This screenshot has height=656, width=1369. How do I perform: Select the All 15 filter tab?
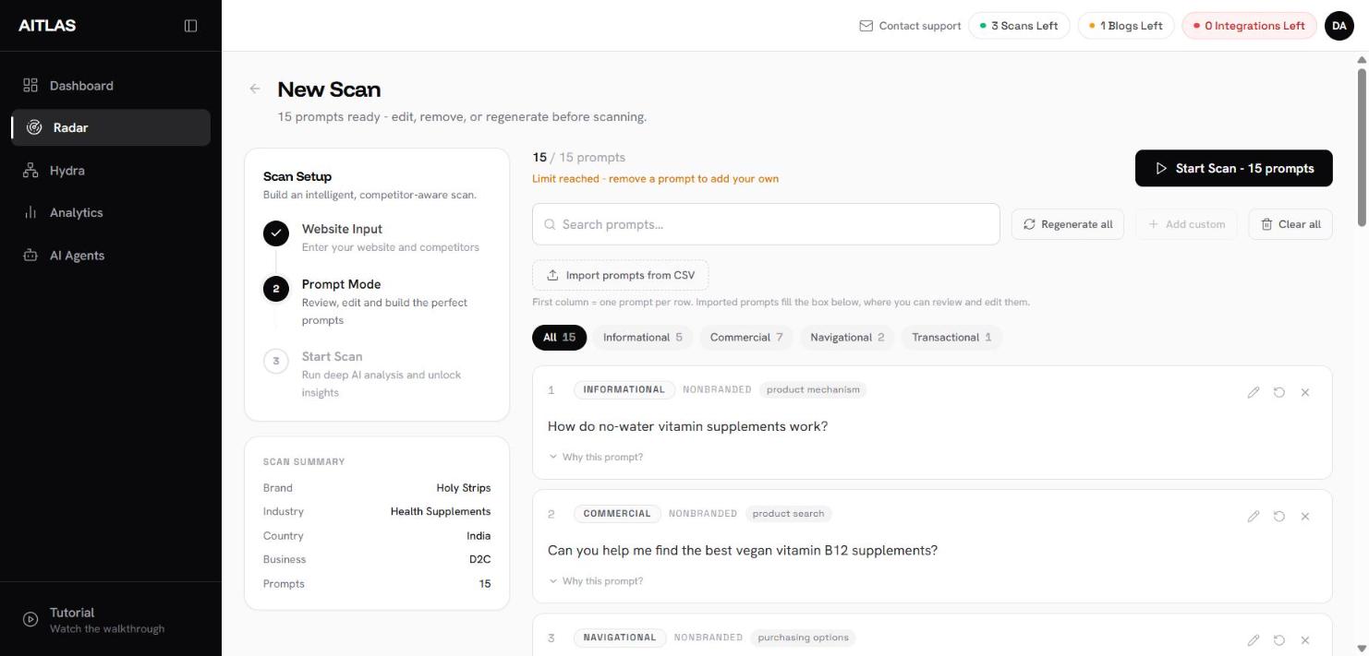click(x=559, y=338)
